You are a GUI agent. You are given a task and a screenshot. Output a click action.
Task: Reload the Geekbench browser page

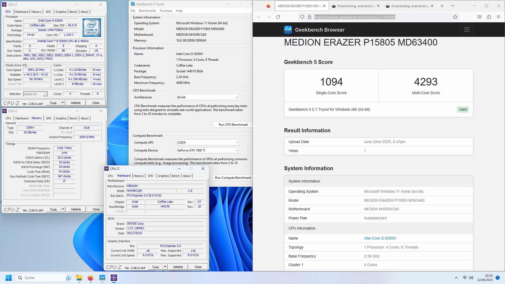[278, 17]
